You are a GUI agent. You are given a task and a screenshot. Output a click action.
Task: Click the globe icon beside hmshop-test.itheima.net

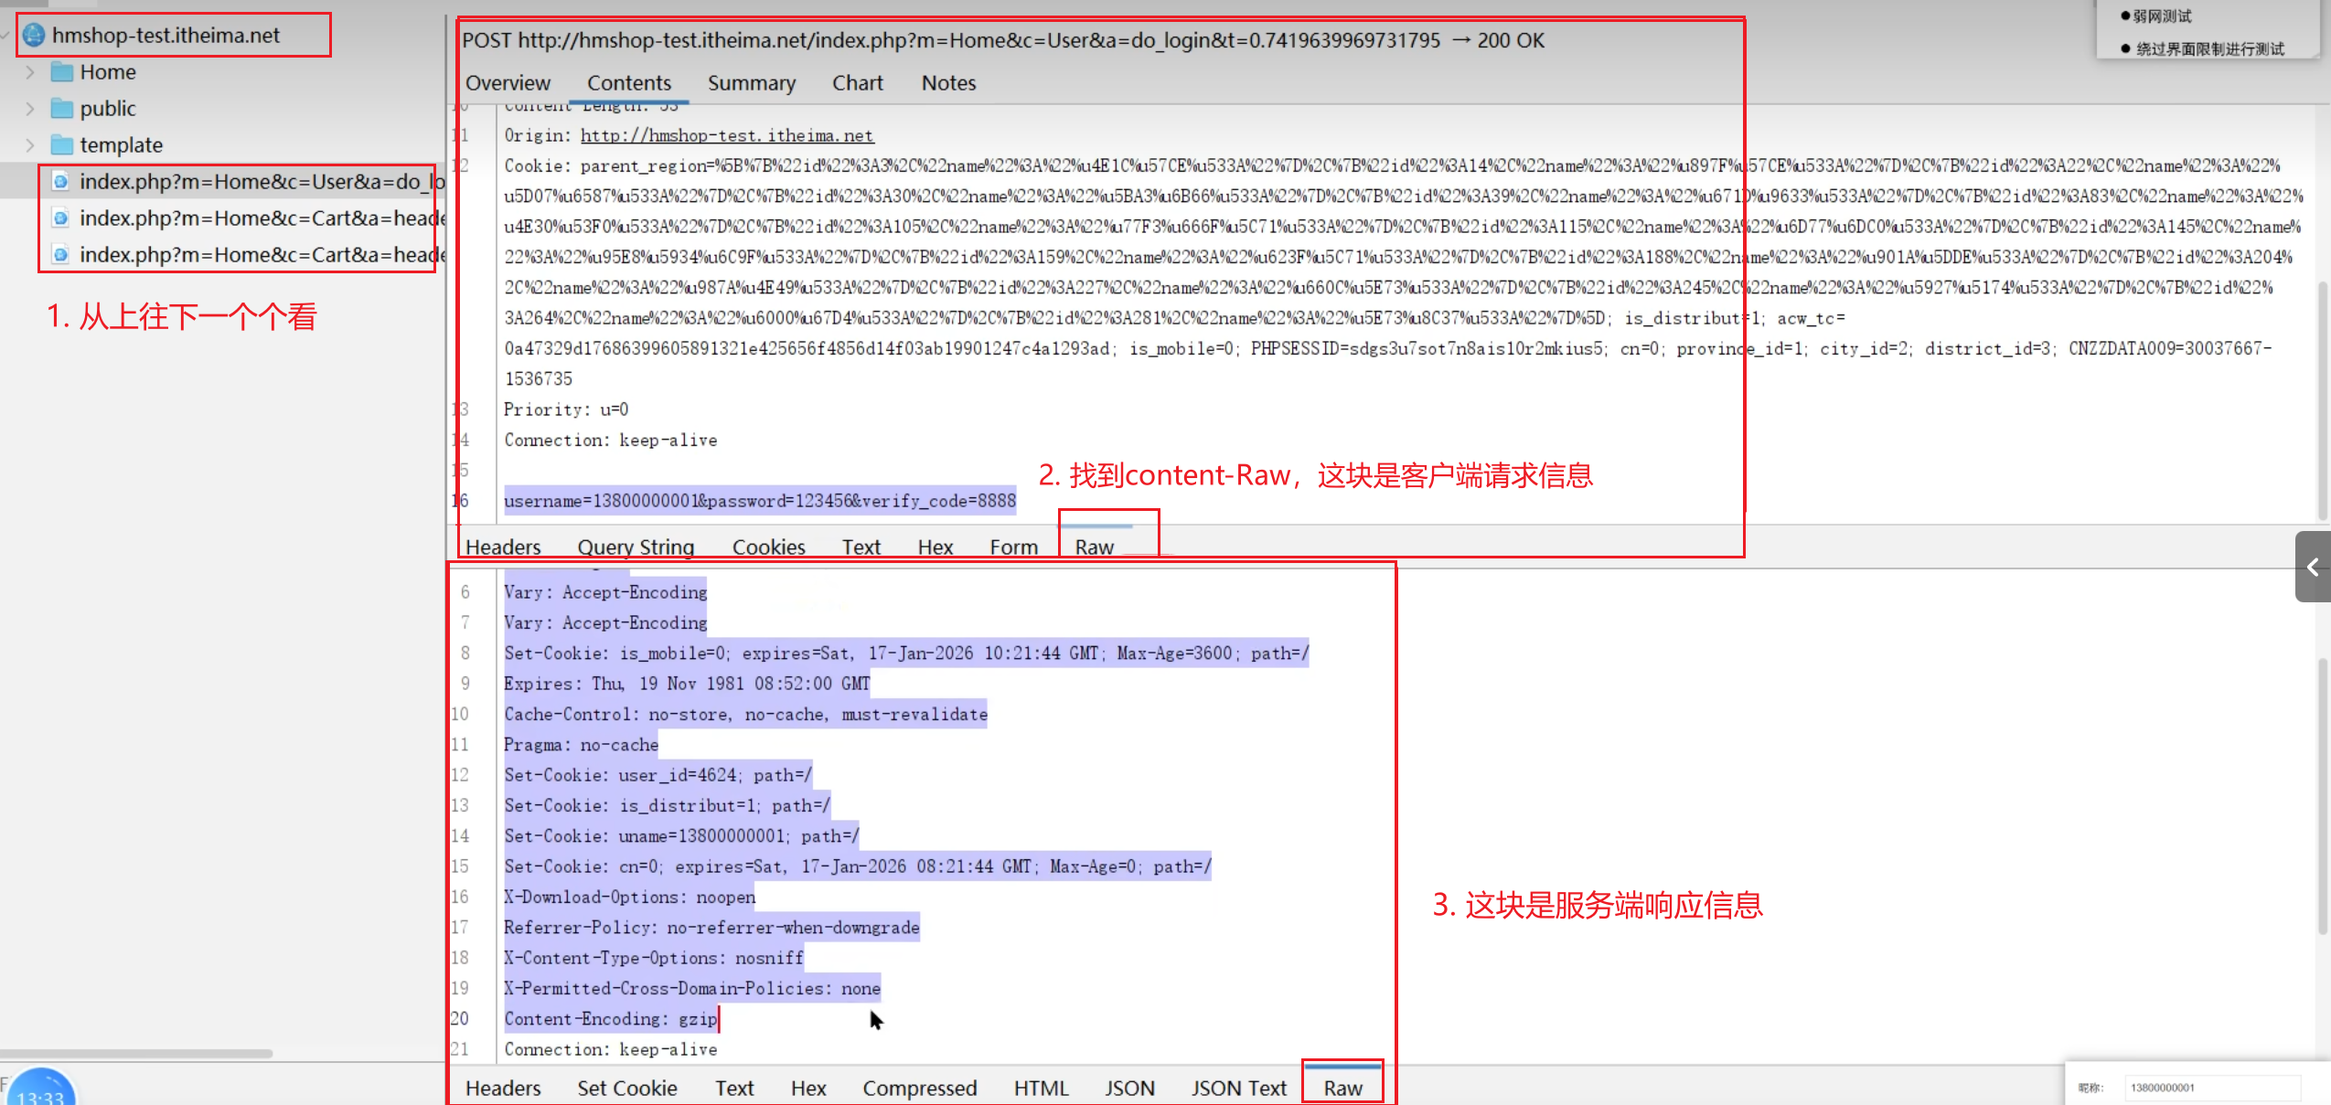[34, 36]
